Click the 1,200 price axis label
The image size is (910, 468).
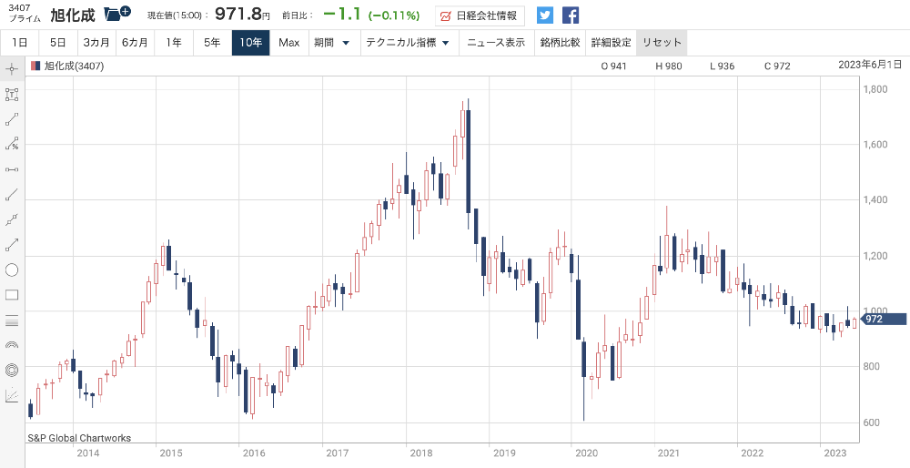click(874, 256)
